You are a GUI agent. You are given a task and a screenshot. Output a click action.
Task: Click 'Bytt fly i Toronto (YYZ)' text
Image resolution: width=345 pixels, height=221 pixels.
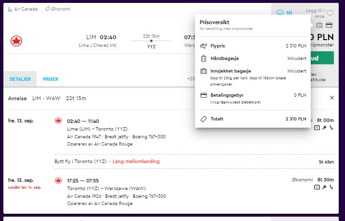click(x=81, y=162)
